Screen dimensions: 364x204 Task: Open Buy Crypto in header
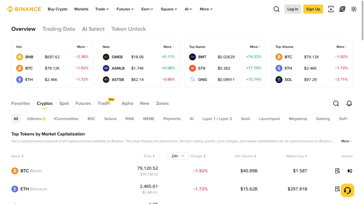[x=58, y=9]
